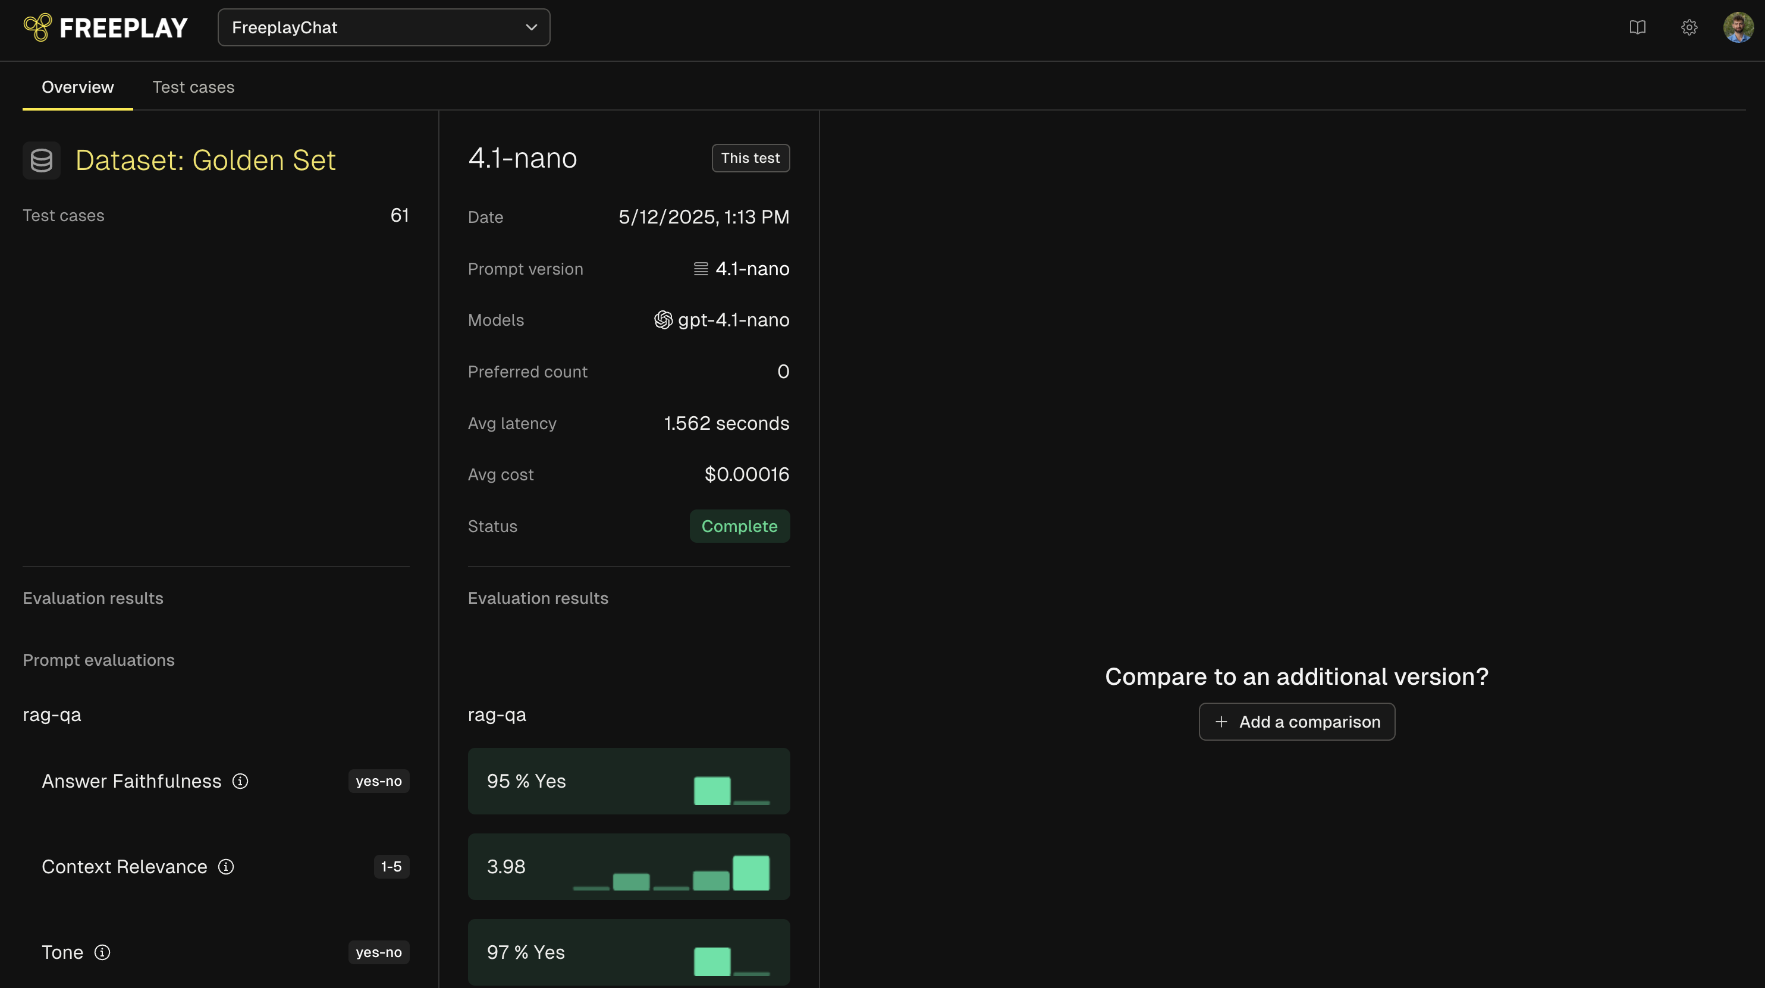
Task: Open the documentation book icon
Action: [1637, 27]
